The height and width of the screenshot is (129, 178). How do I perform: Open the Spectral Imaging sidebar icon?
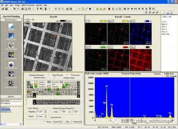coord(11,45)
